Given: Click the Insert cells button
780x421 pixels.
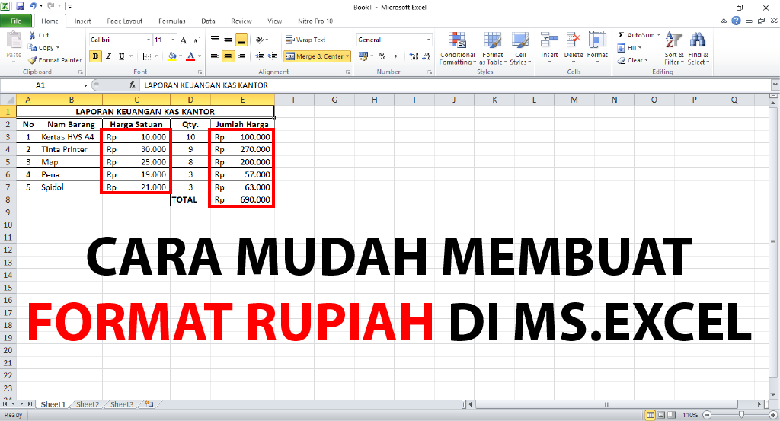Looking at the screenshot, I should (x=550, y=48).
